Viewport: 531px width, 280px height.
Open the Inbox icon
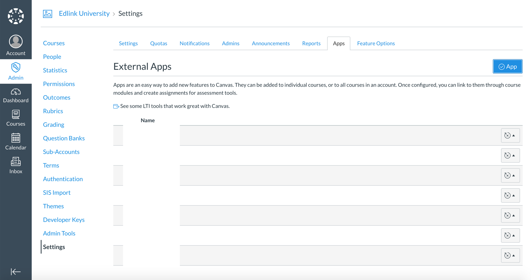(x=16, y=162)
